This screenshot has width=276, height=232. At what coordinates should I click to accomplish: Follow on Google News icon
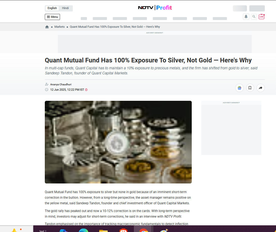point(239,88)
